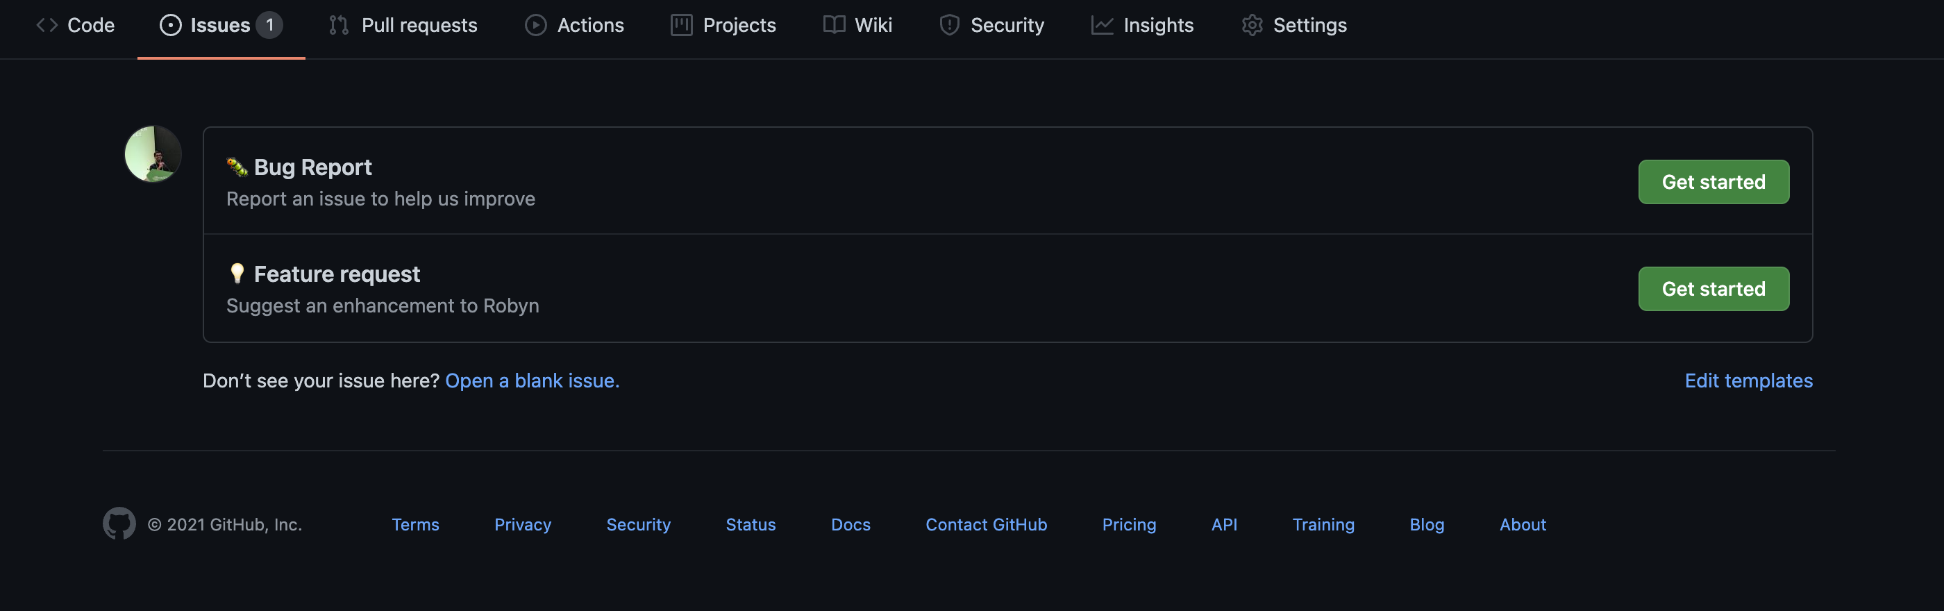Click the Edit templates link

[1748, 381]
